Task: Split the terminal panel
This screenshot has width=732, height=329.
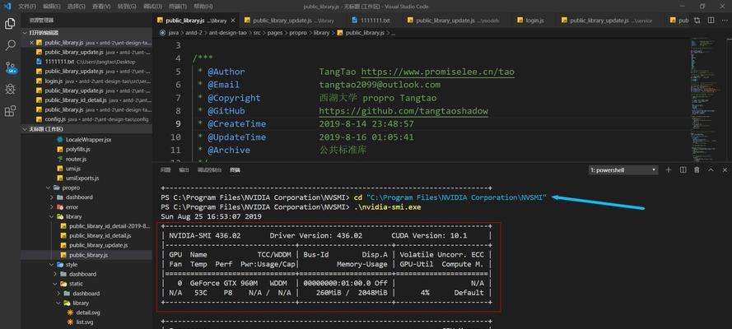Action: [x=683, y=170]
